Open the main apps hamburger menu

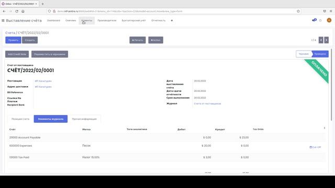[x=3, y=20]
